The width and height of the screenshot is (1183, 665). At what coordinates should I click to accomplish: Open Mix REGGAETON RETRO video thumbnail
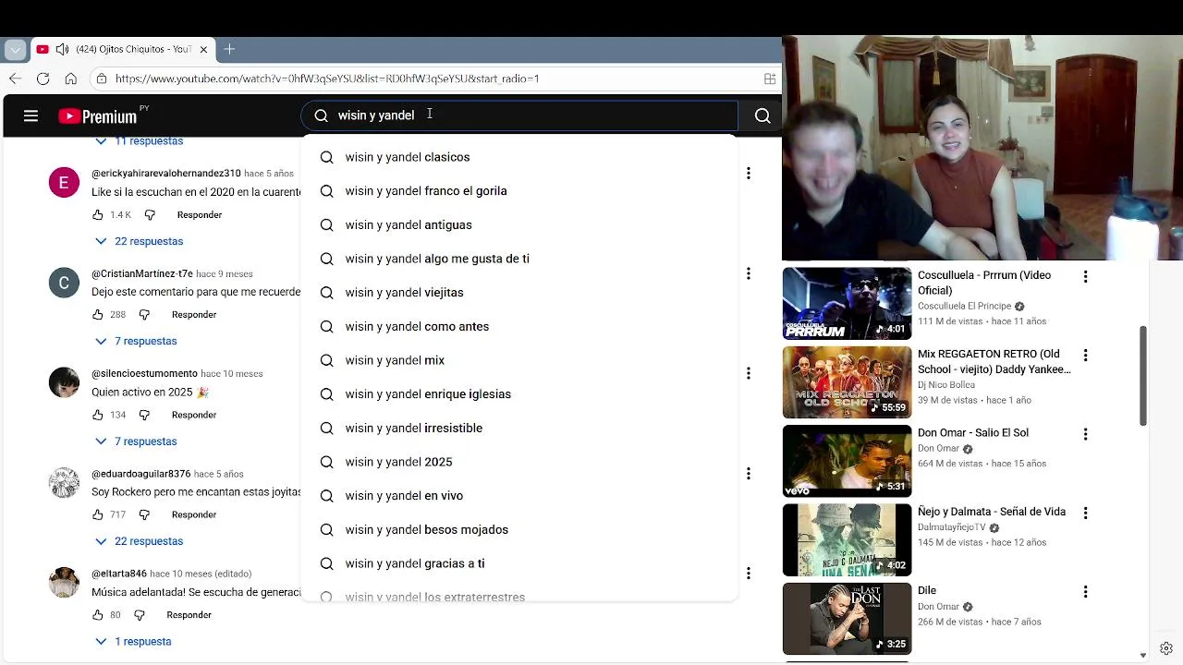coord(847,382)
